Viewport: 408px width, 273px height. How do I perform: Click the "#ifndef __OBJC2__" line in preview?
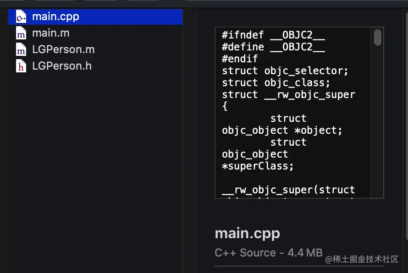pos(273,35)
